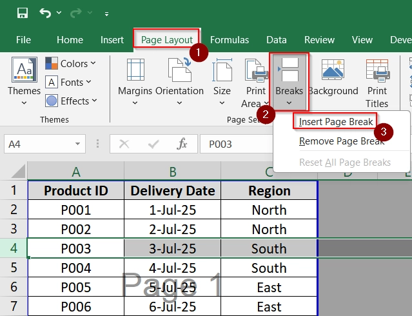Select column B header
412x316 pixels.
point(172,172)
